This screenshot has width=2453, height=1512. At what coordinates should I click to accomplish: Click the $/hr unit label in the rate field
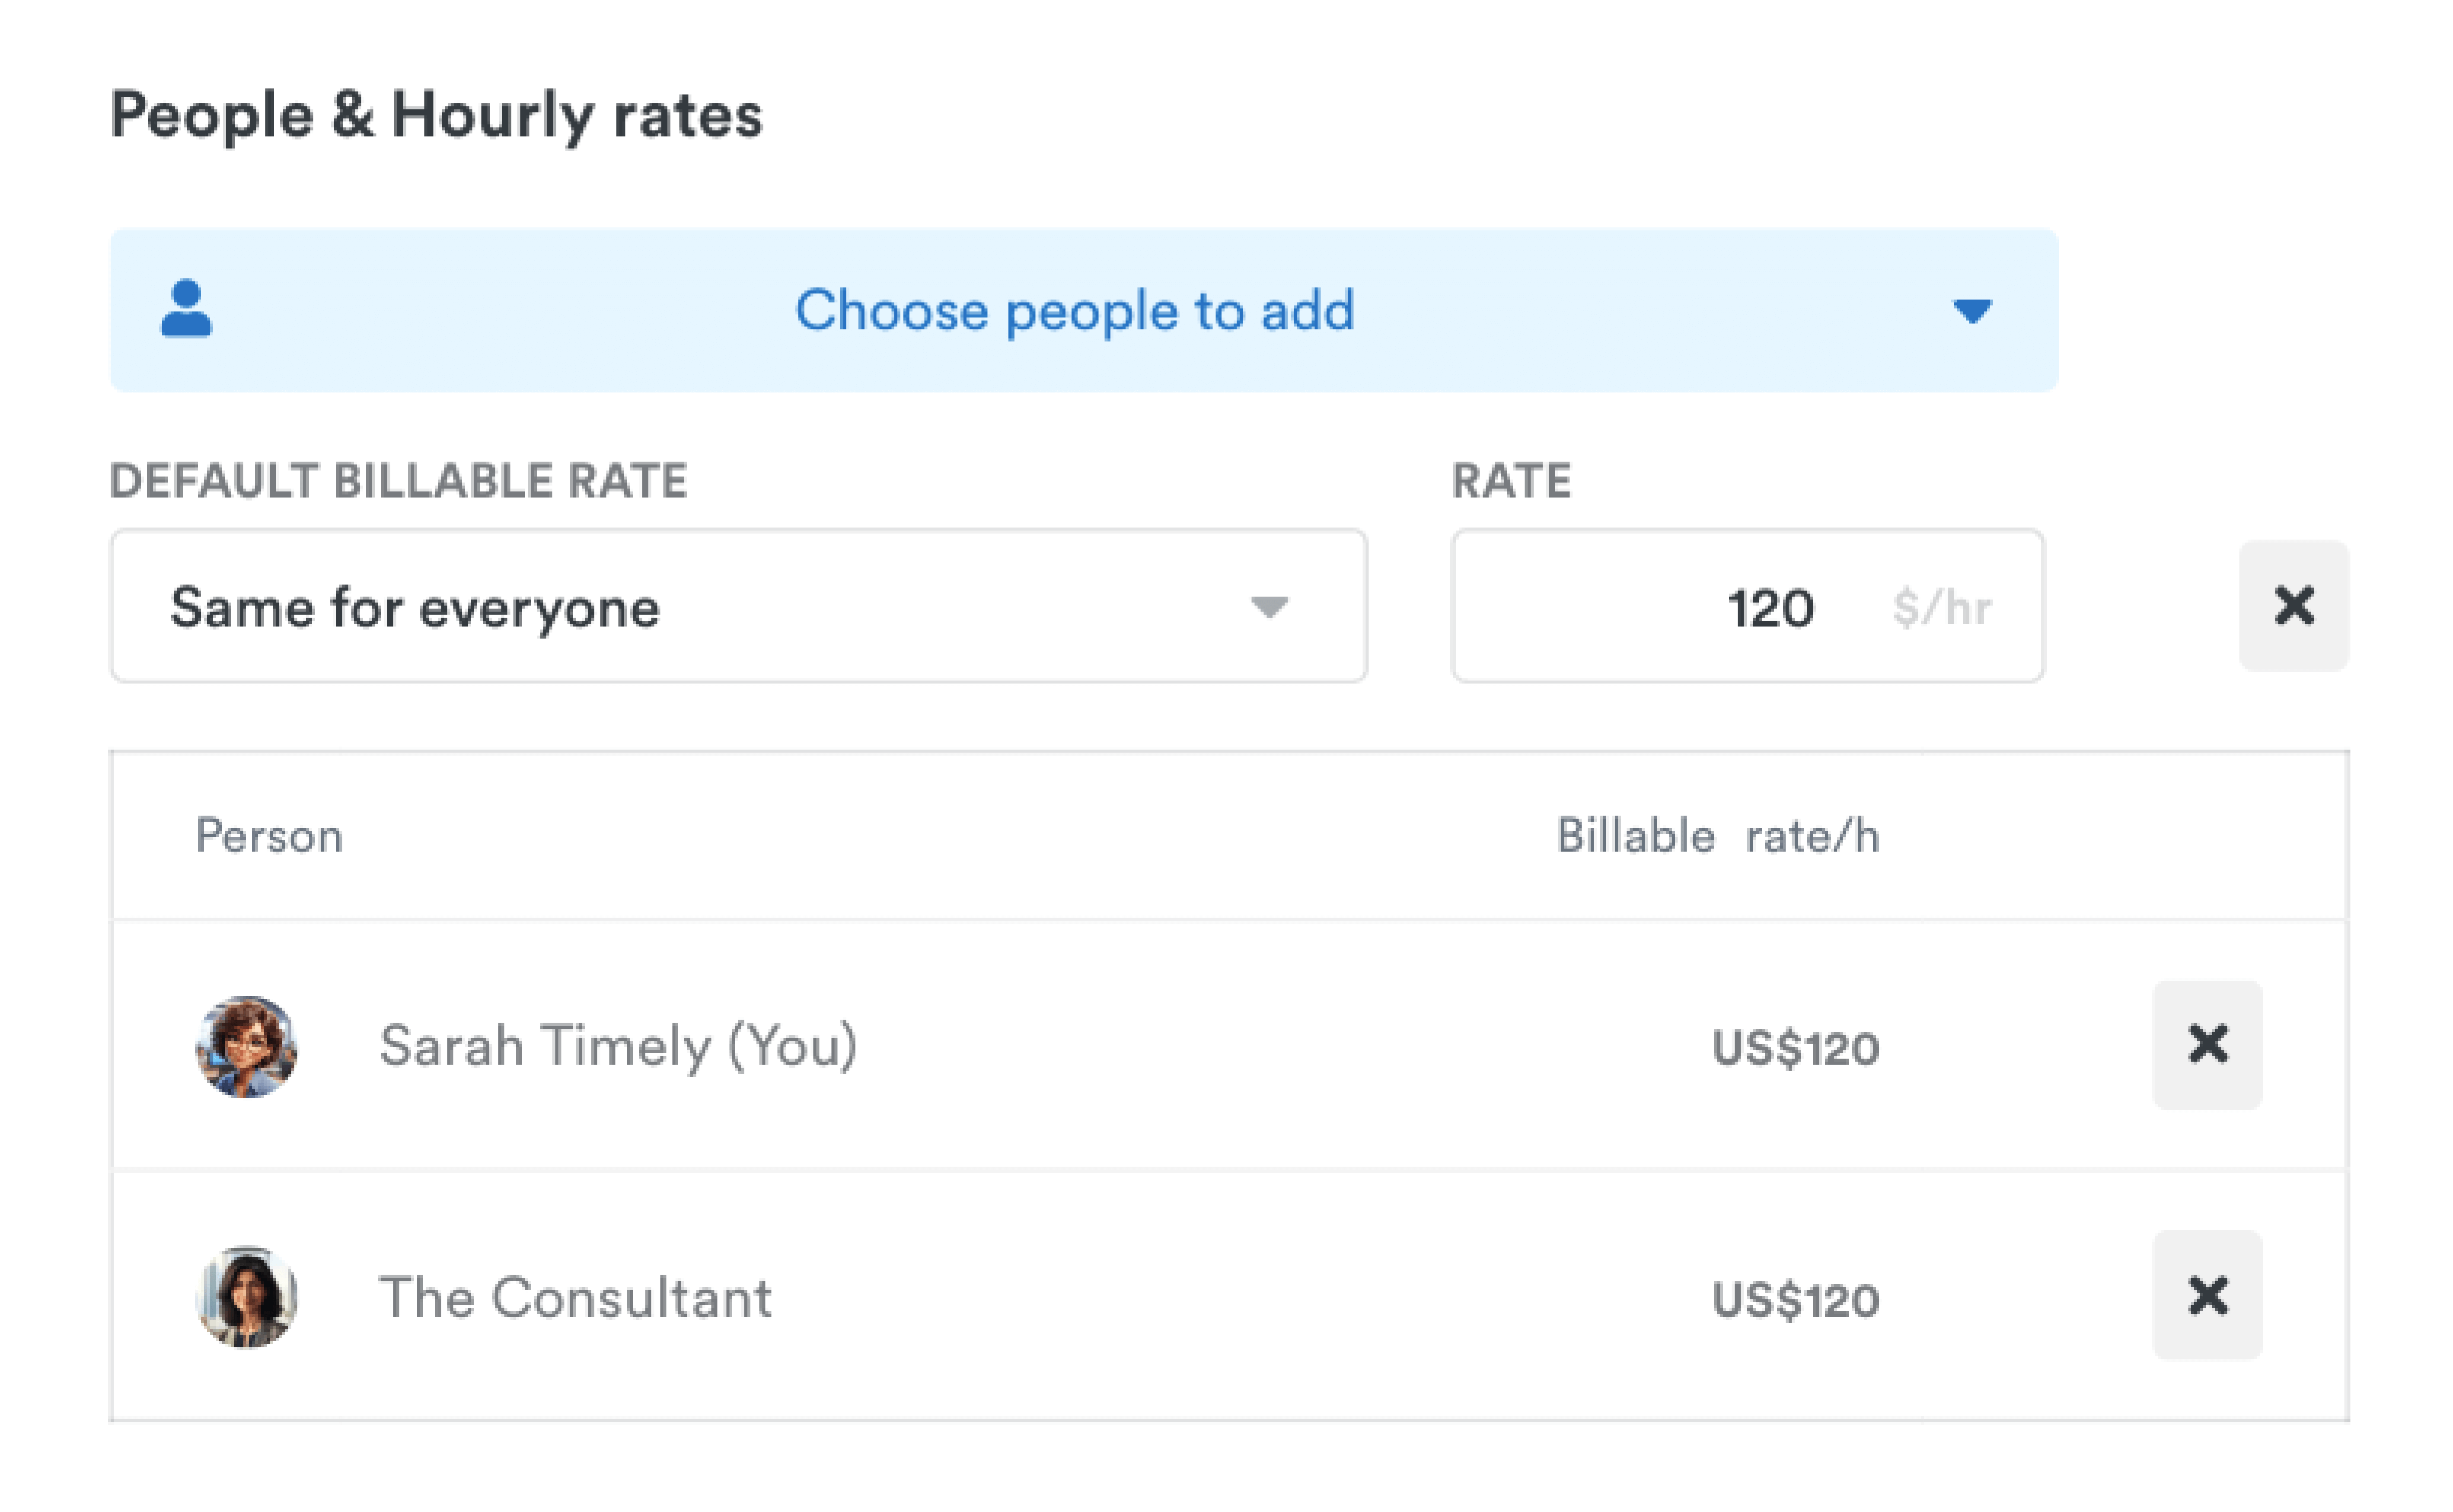coord(1942,607)
